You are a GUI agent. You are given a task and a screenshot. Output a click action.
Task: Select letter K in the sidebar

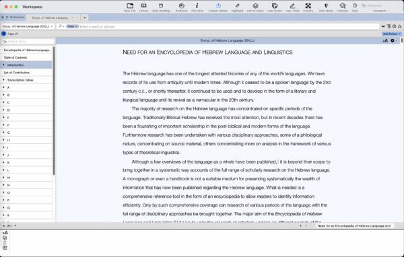[x=26, y=163]
